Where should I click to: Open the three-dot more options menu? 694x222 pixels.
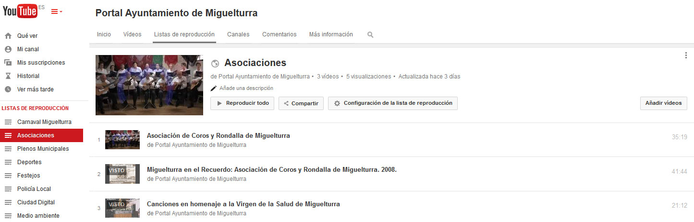pos(686,55)
